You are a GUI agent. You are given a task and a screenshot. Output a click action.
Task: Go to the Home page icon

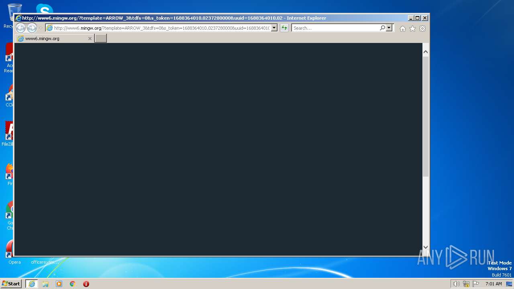pos(403,28)
